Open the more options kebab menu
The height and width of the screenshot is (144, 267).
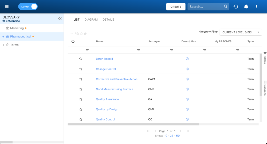tap(257, 7)
